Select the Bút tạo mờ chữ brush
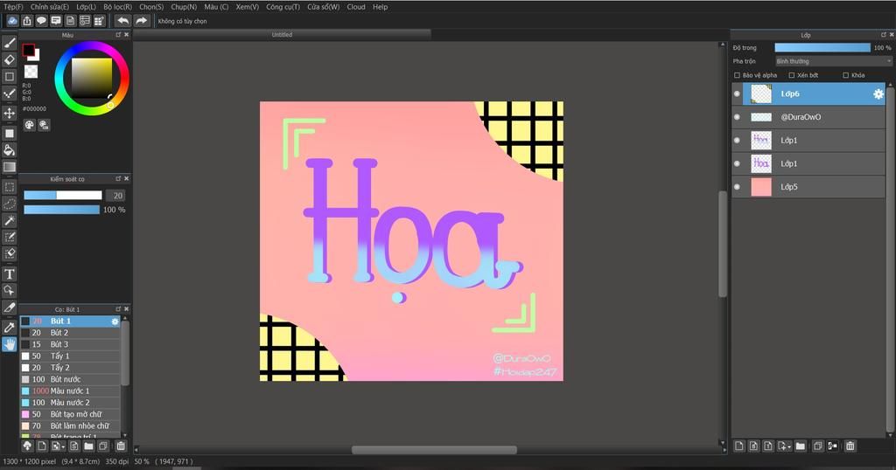Viewport: 896px width, 470px height. 70,414
